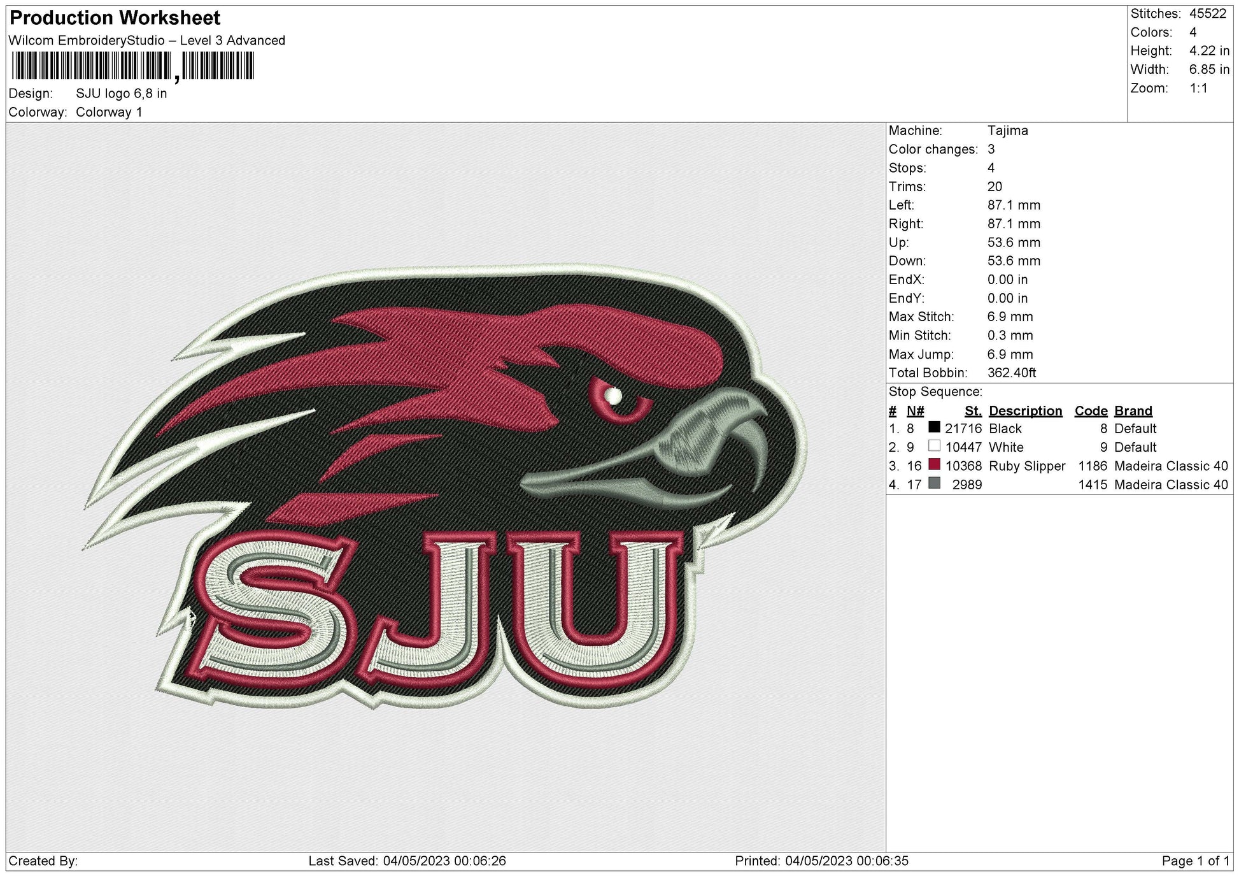
Task: Click the 'Down:' label
Action: point(907,261)
